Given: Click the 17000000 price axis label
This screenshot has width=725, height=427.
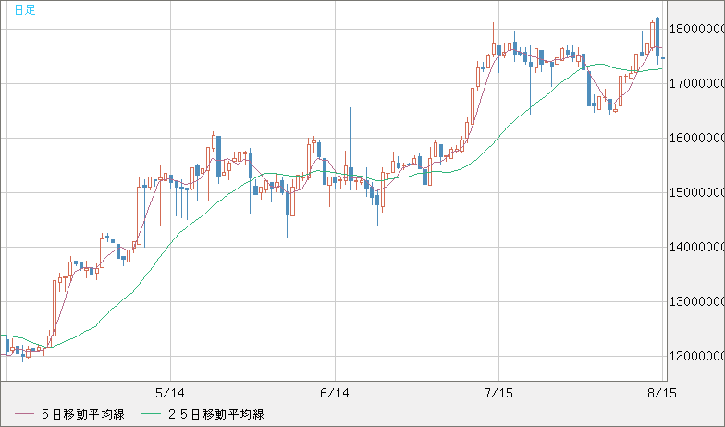Looking at the screenshot, I should [x=697, y=83].
